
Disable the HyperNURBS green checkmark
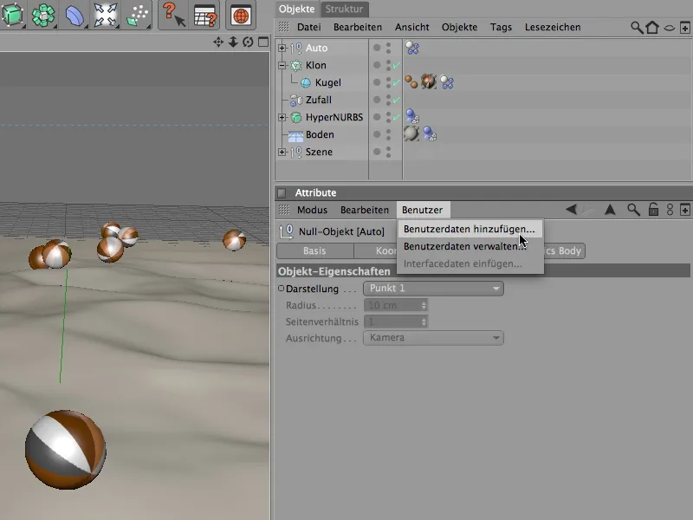[396, 118]
